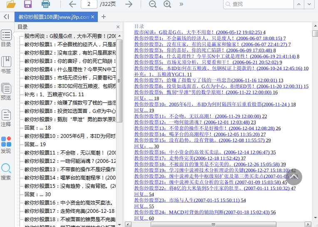This screenshot has height=227, width=318.
Task: Collapse the left sidebar panel
Action: (x=6, y=17)
